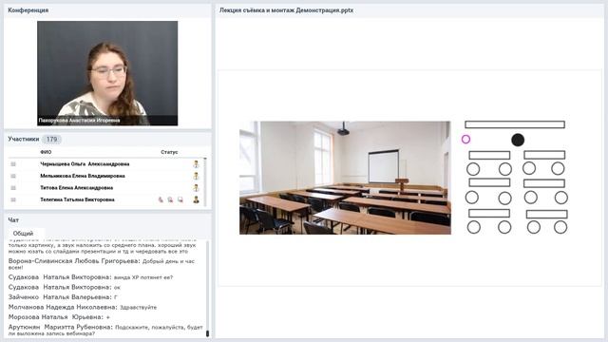Click Ворона-Сливинская Любовь Григорьевна's chat message

pos(102,264)
